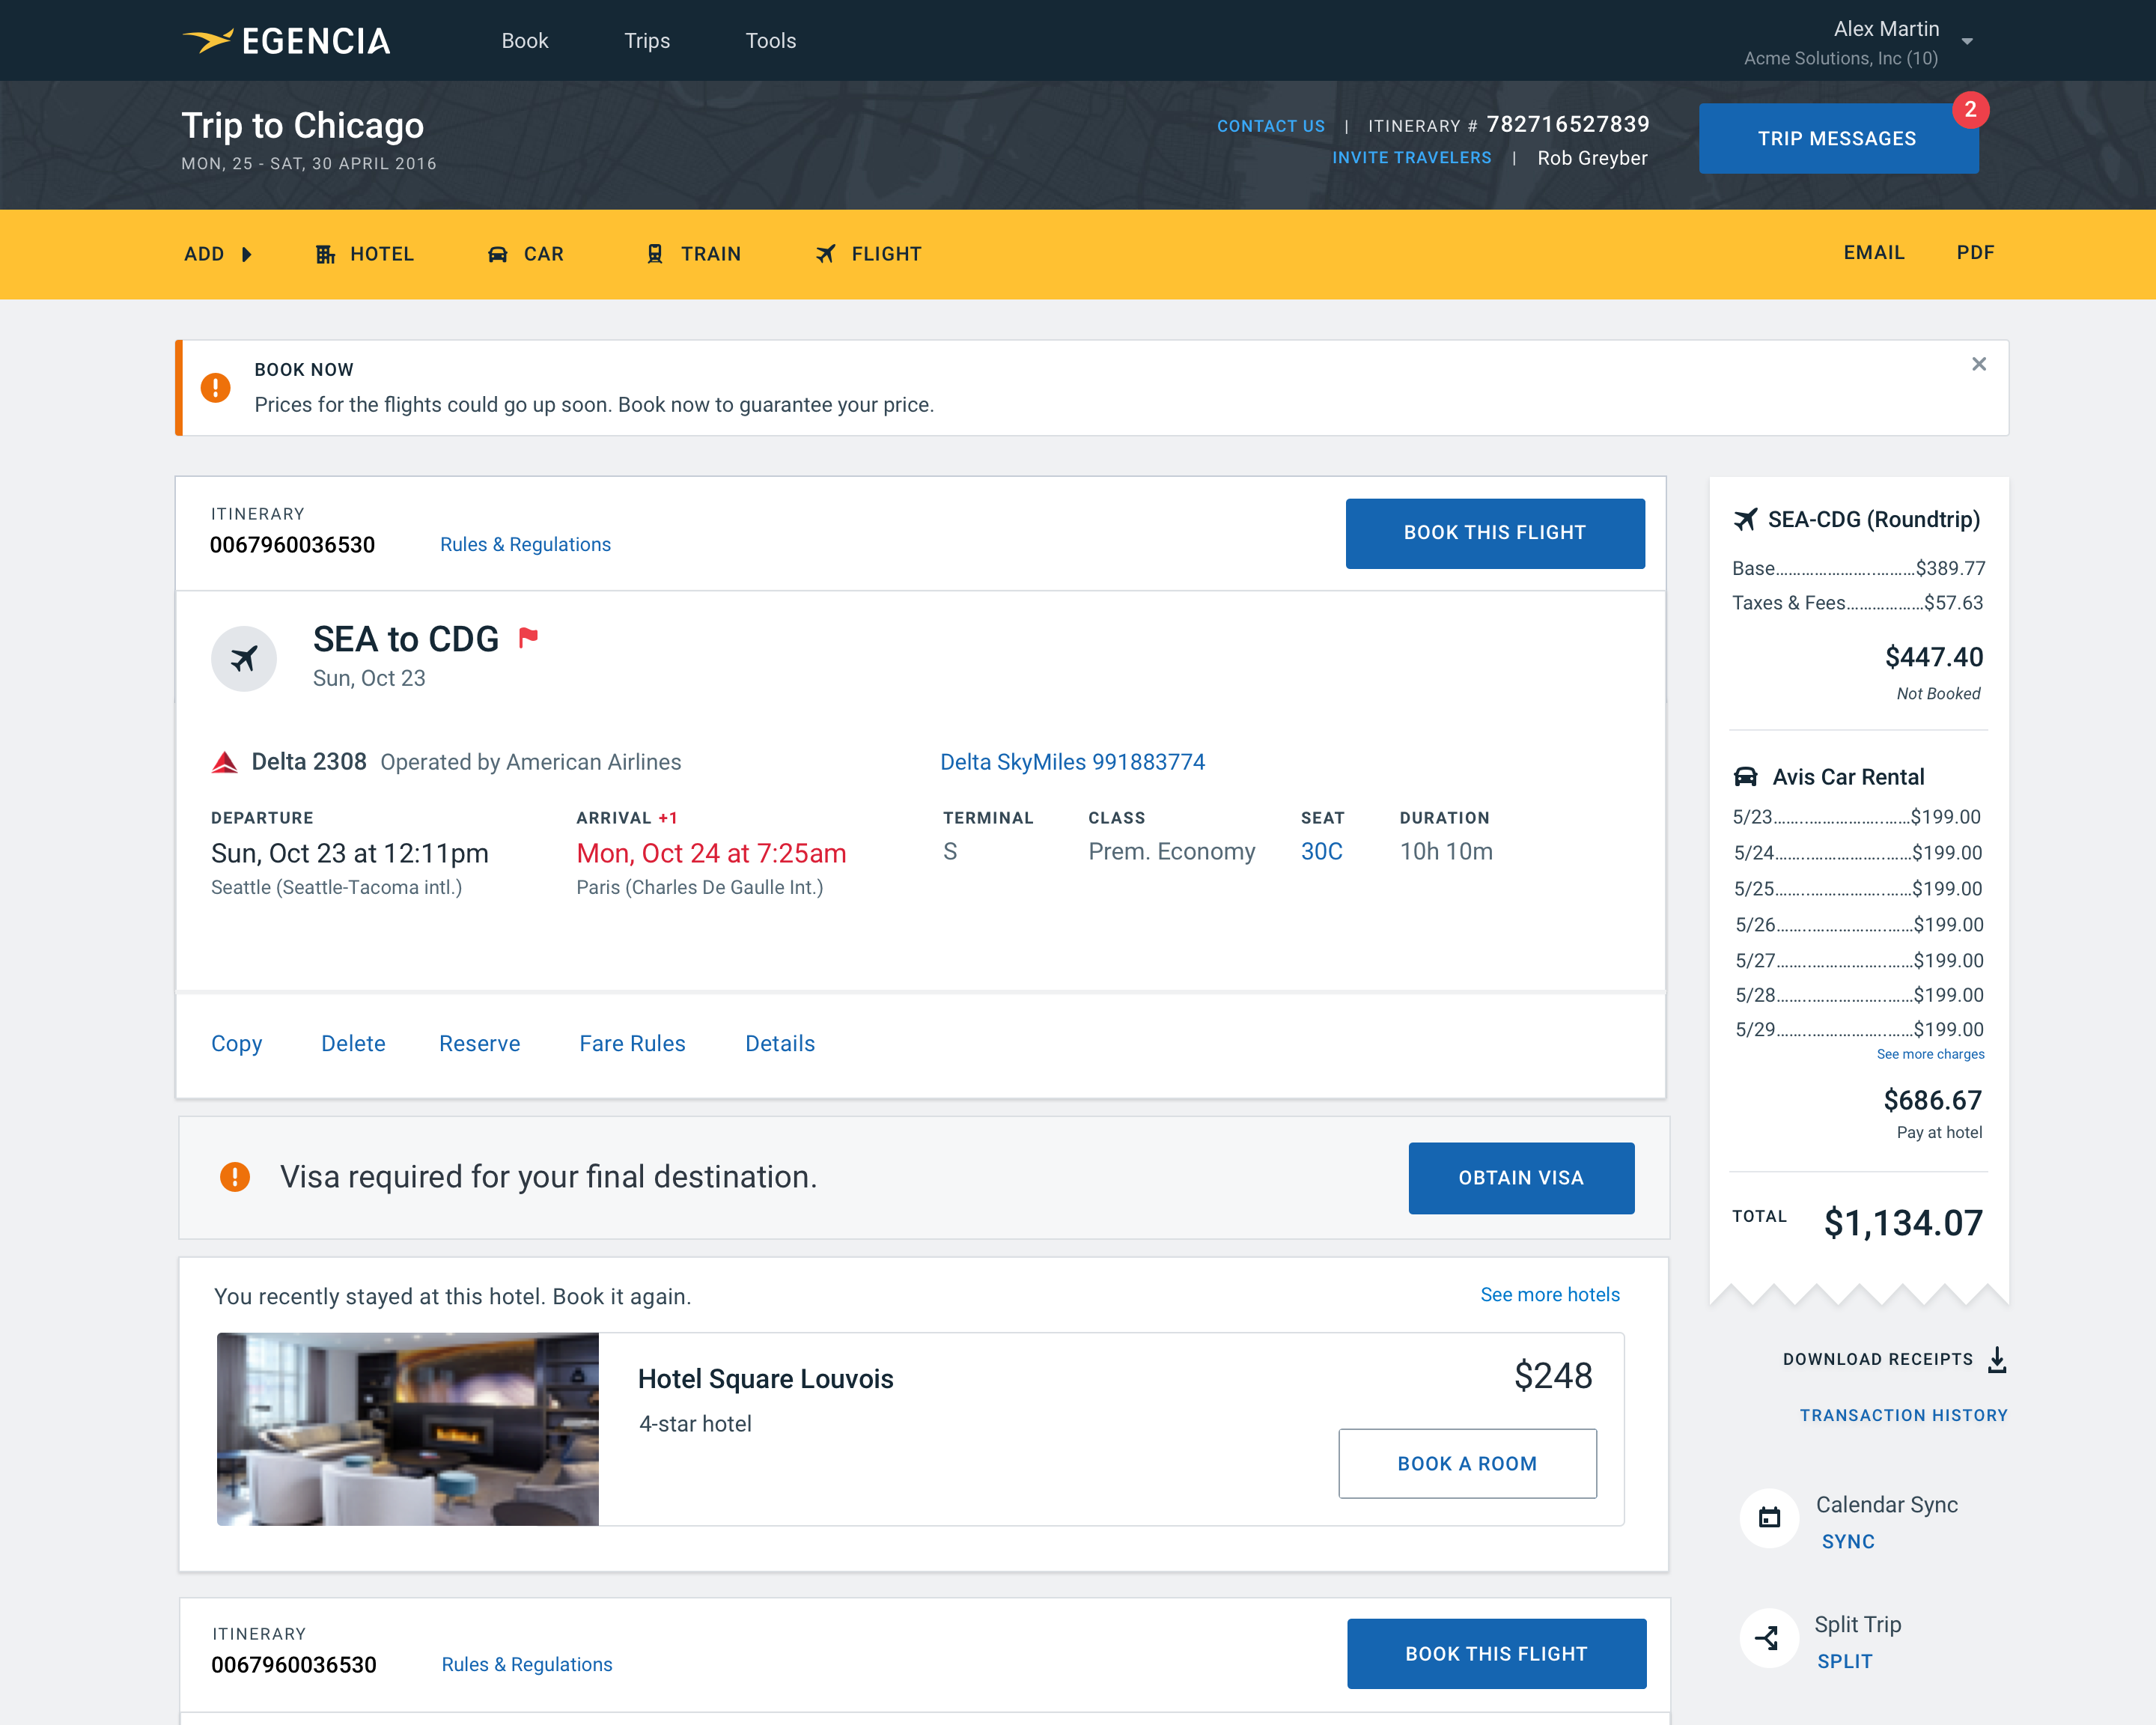Open the Tools menu
This screenshot has width=2156, height=1725.
[770, 41]
